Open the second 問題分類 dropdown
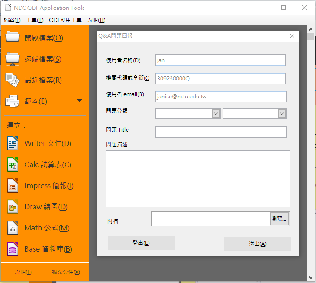Image resolution: width=316 pixels, height=283 pixels. tap(282, 114)
